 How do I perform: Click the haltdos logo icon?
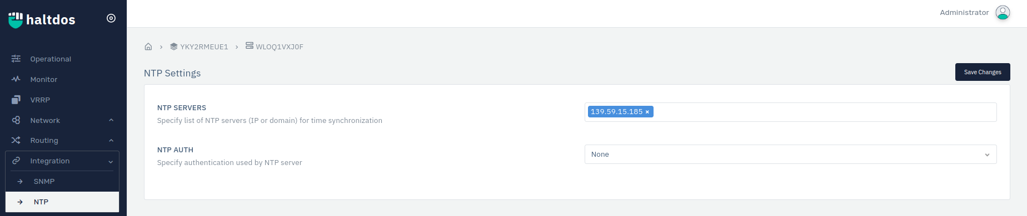click(x=16, y=20)
